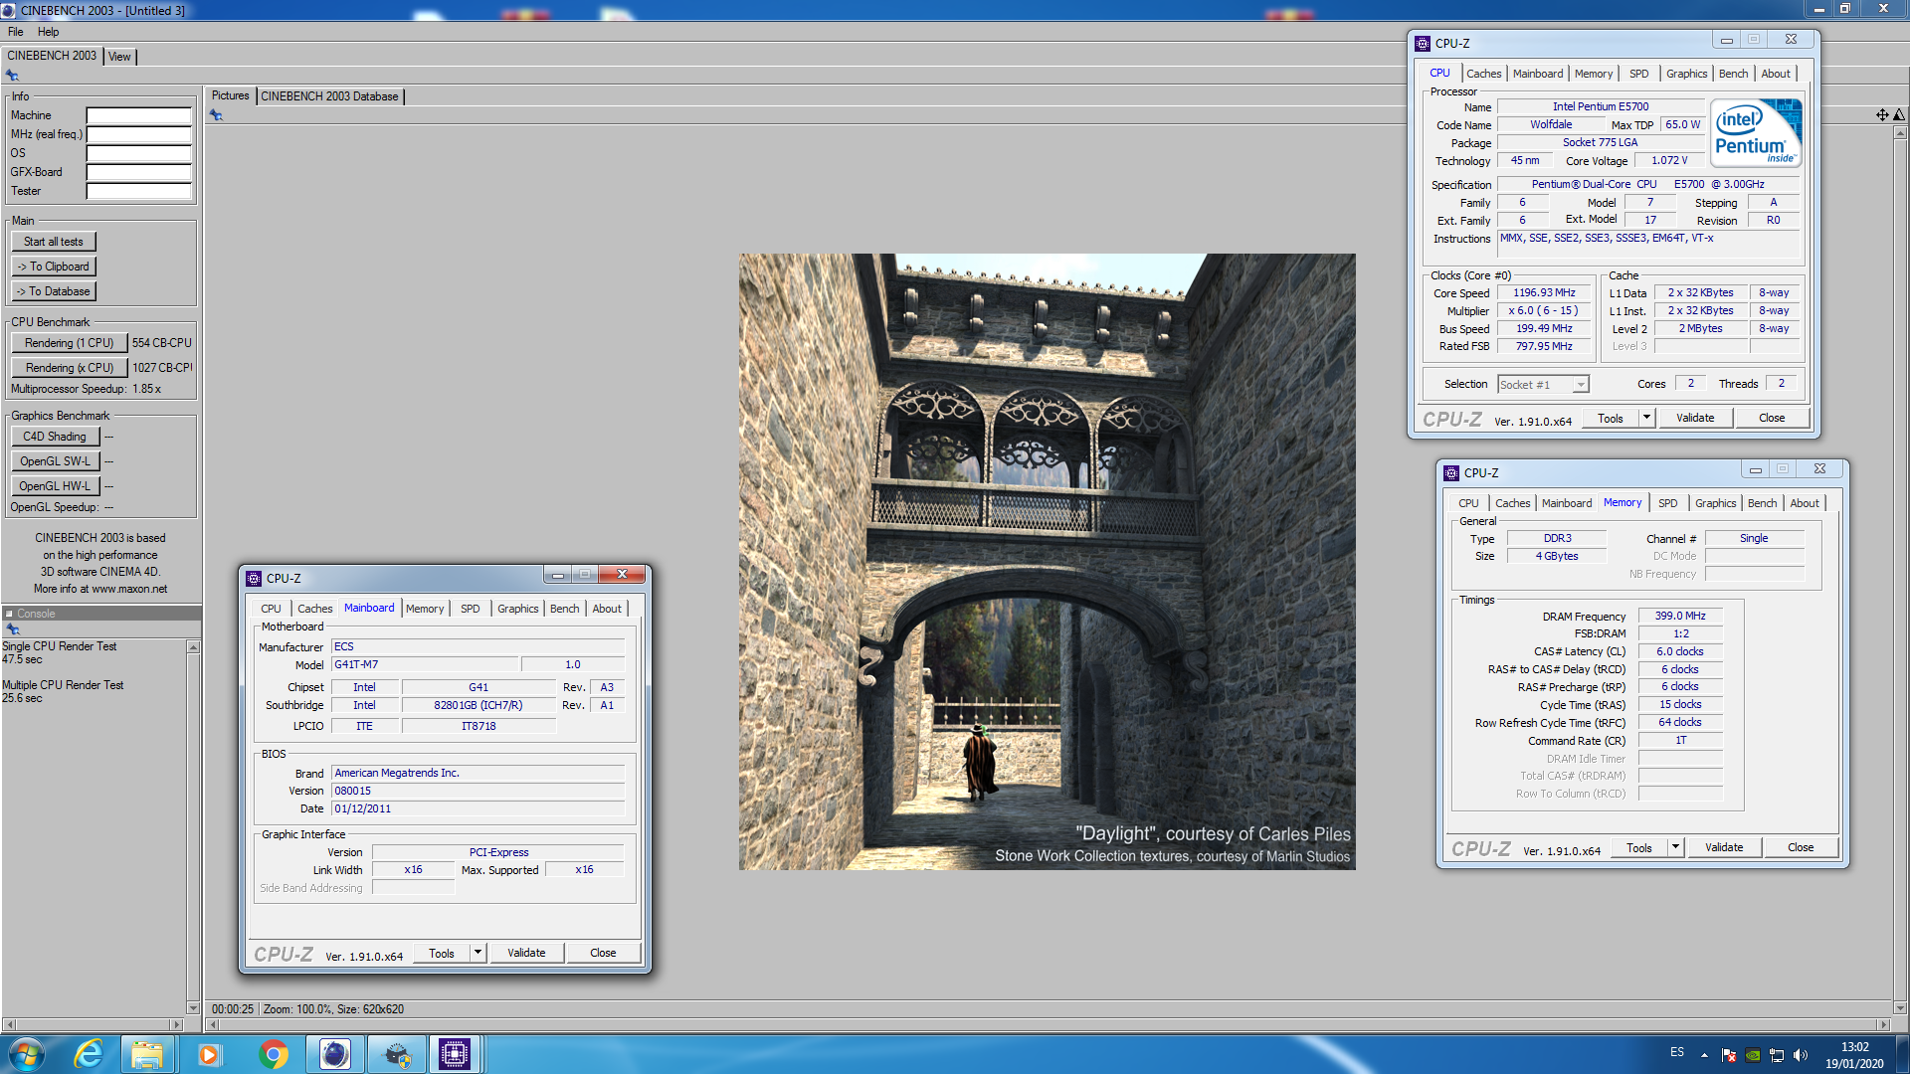
Task: Click the rendered Daylight picture
Action: click(x=1047, y=562)
